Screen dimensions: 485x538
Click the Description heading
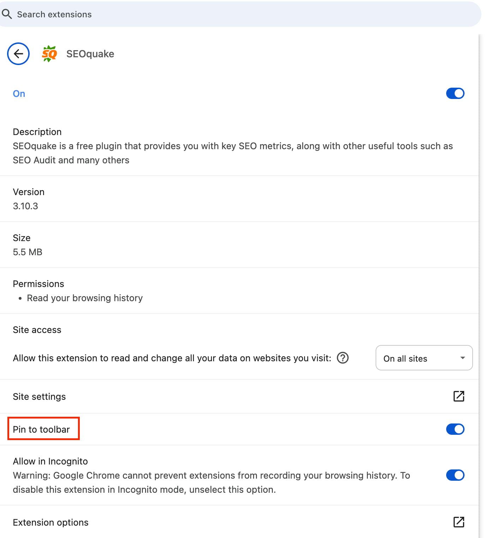(37, 132)
